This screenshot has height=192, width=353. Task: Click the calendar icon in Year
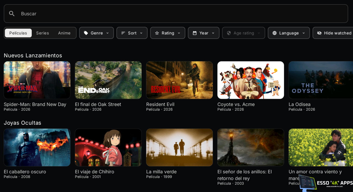[195, 33]
